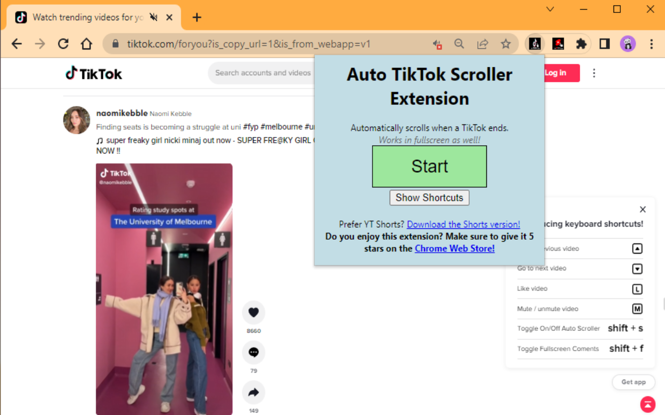
Task: Go back with the browser Back arrow
Action: (x=17, y=44)
